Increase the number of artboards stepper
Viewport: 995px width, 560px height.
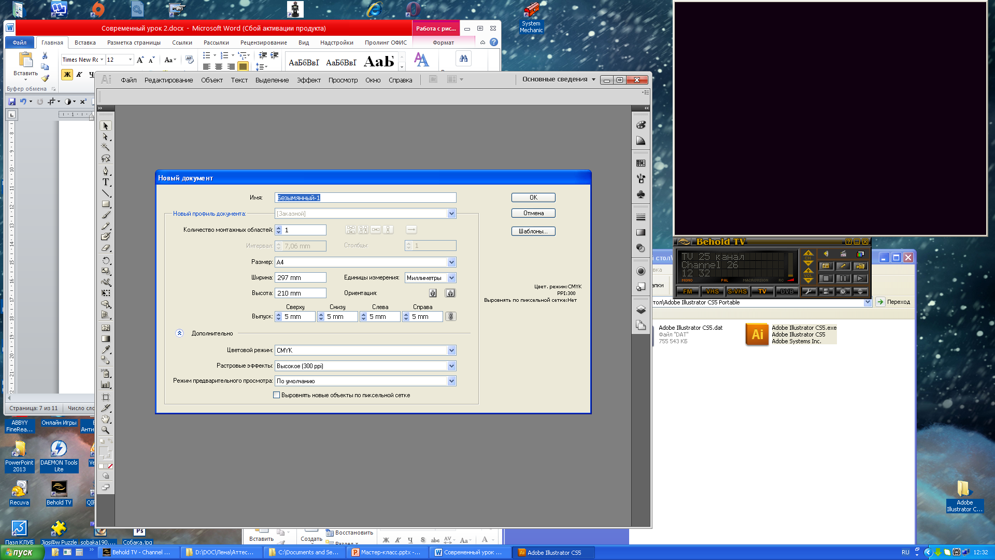278,228
